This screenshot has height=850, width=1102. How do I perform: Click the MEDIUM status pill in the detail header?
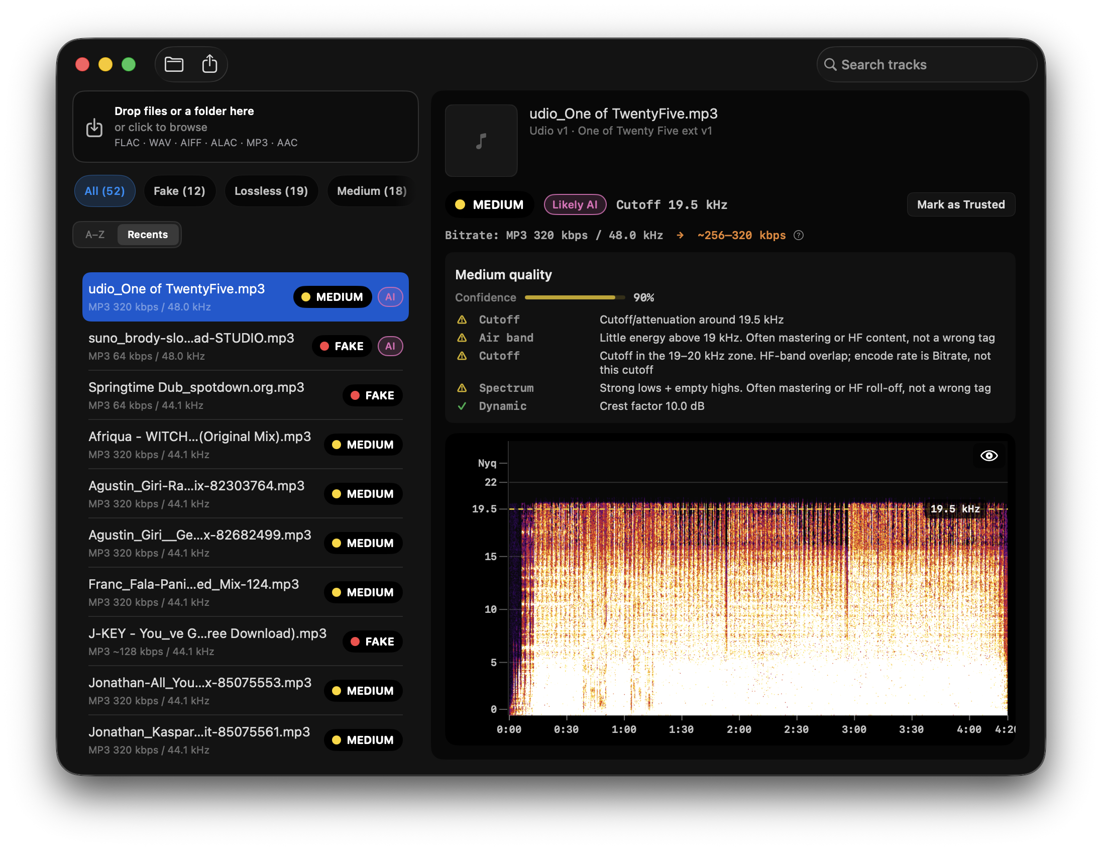click(489, 204)
